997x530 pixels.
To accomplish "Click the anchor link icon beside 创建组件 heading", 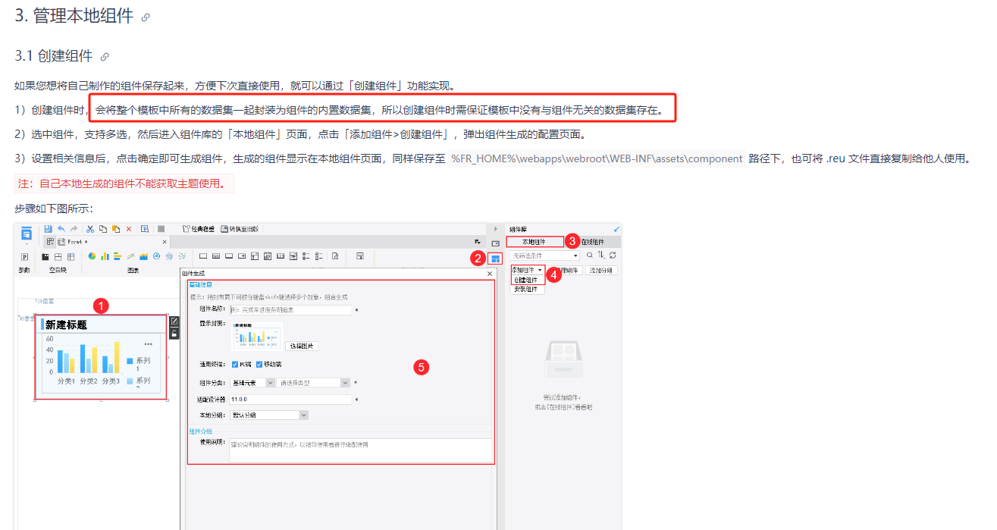I will pyautogui.click(x=105, y=56).
